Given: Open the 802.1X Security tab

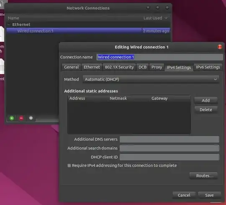Looking at the screenshot, I should pos(119,67).
